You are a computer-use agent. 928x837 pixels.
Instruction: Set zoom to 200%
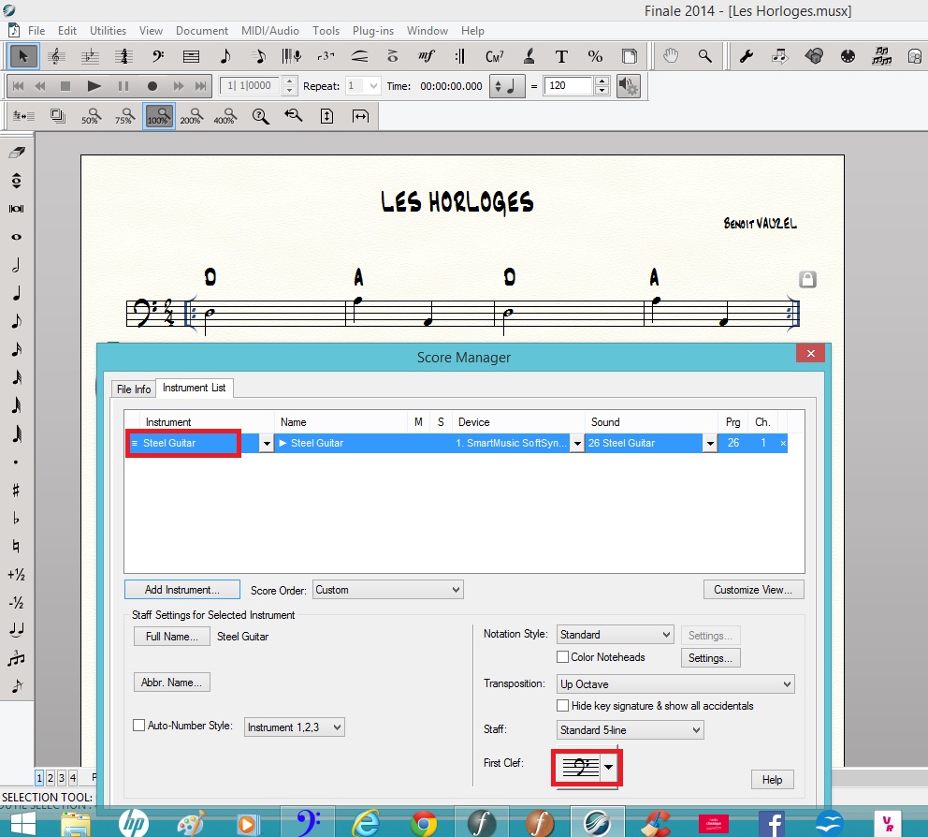[191, 116]
